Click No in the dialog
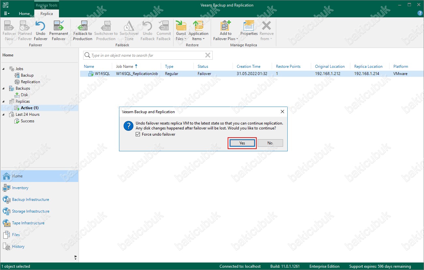This screenshot has height=270, width=424. coord(270,143)
